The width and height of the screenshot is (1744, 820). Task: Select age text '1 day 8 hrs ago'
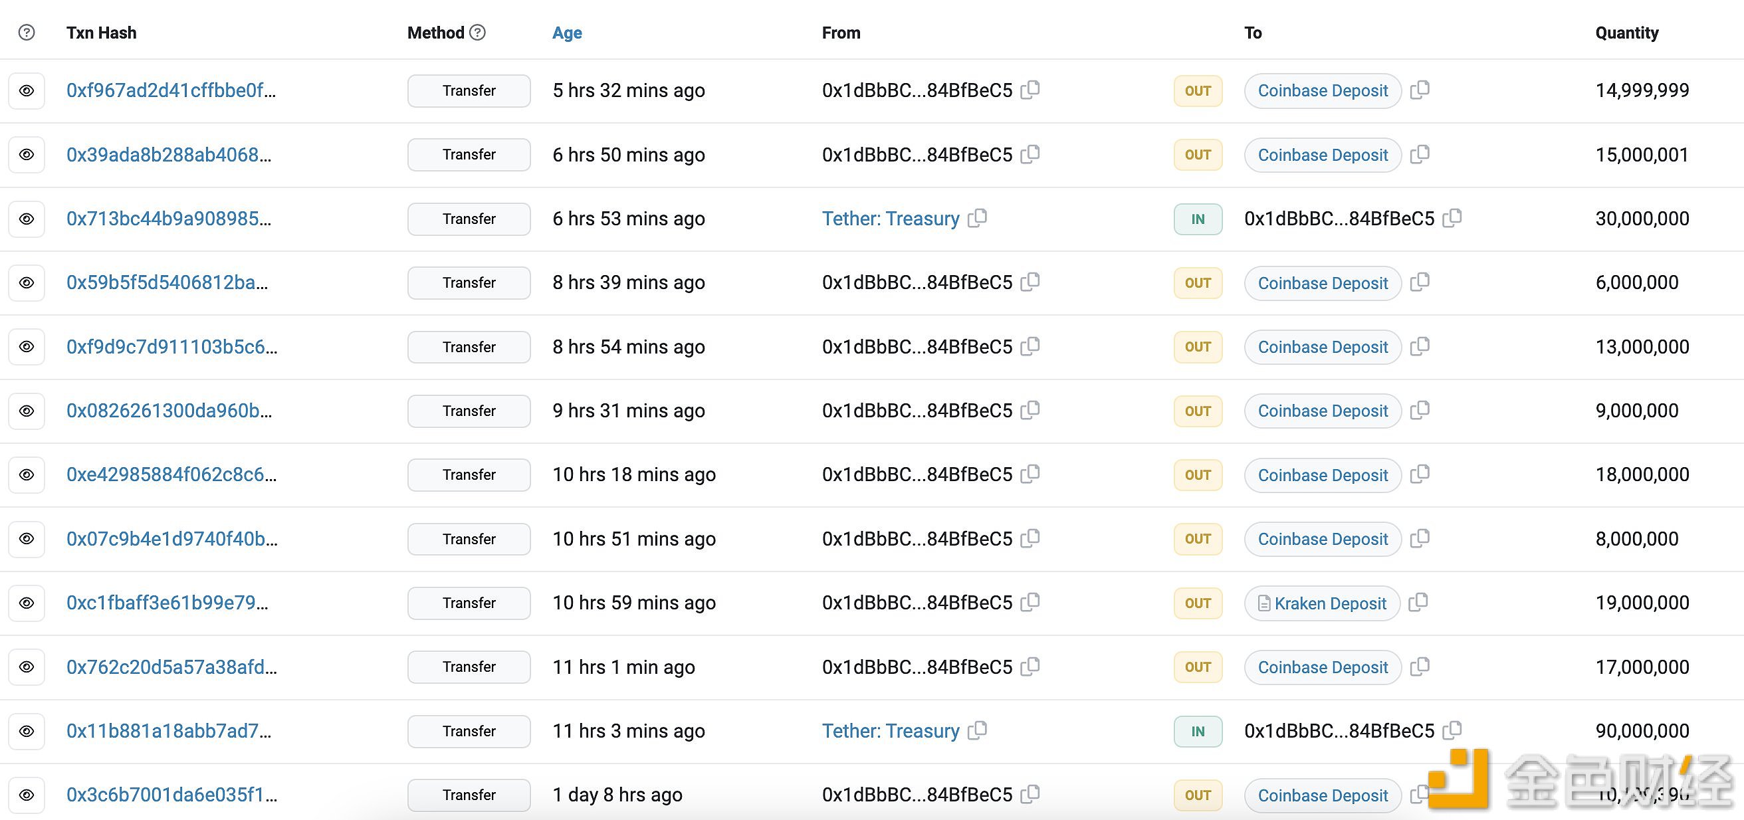(617, 795)
